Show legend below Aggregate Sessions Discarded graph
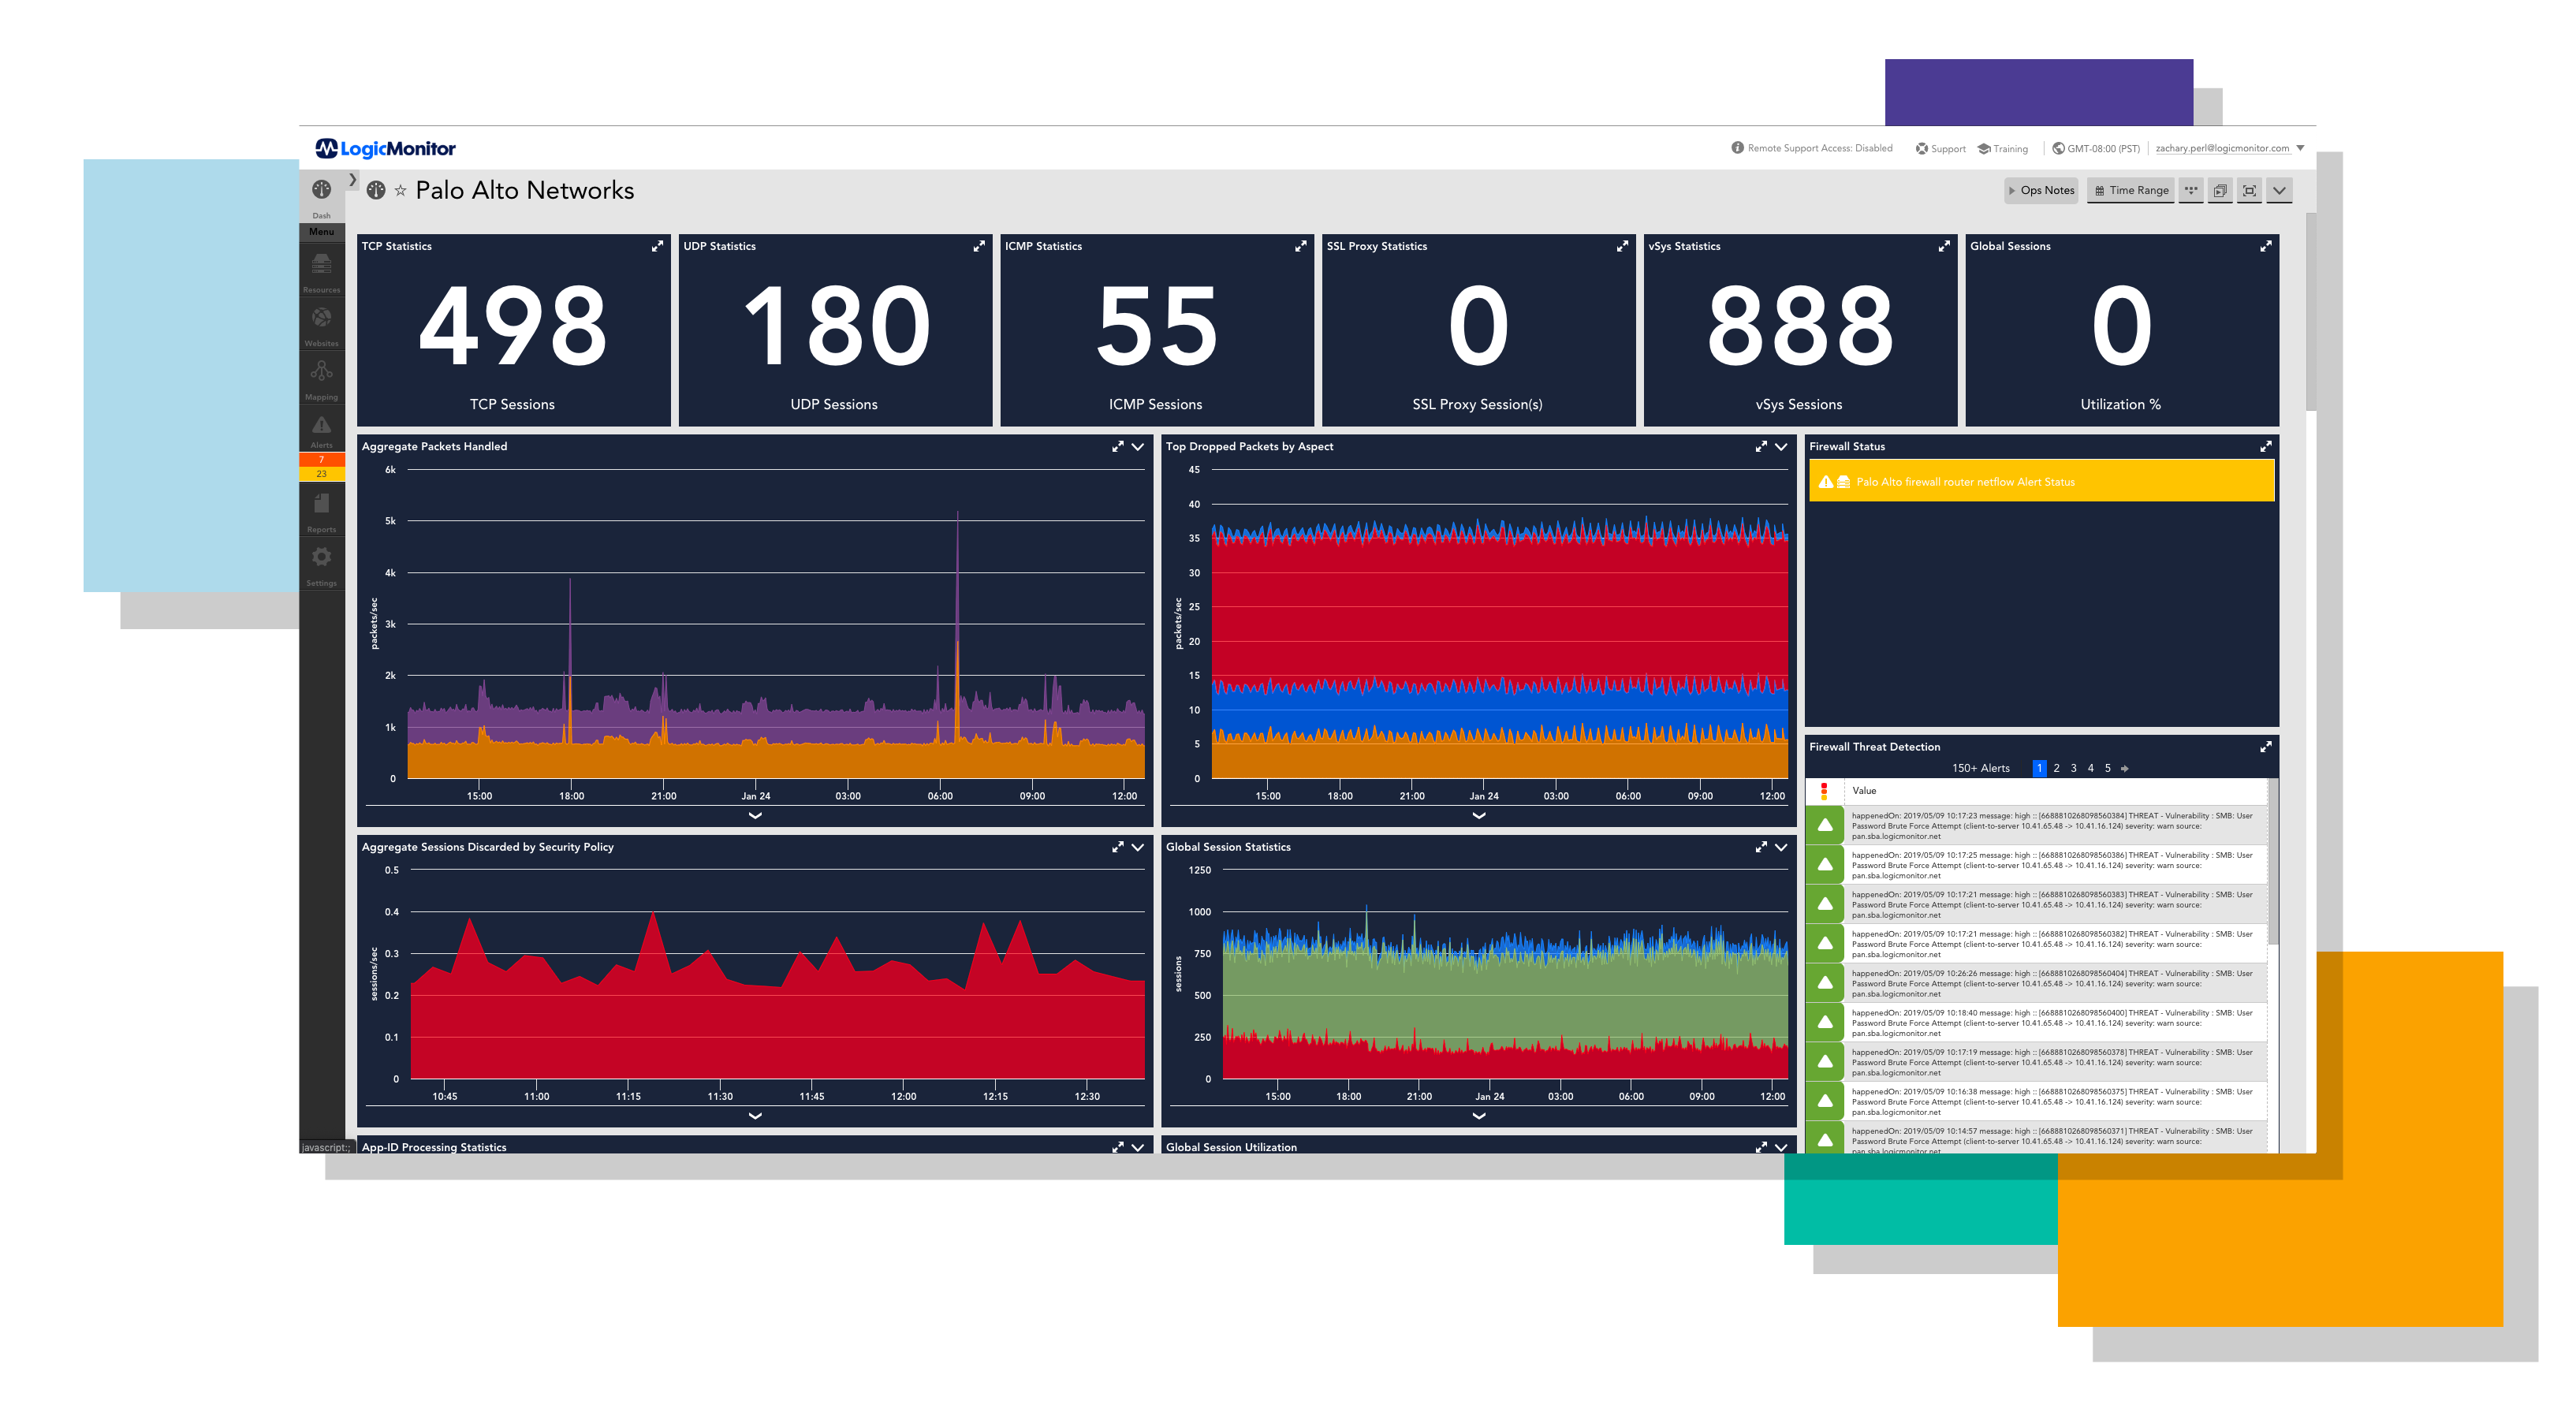Viewport: 2576px width, 1416px height. click(x=755, y=1115)
